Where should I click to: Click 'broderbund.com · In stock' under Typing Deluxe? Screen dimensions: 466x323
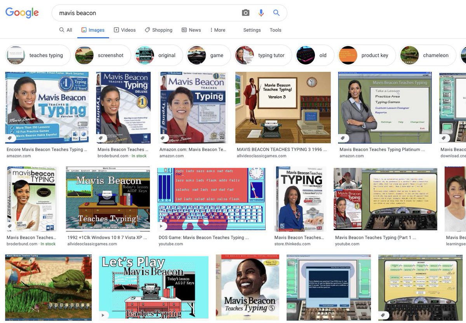point(122,156)
